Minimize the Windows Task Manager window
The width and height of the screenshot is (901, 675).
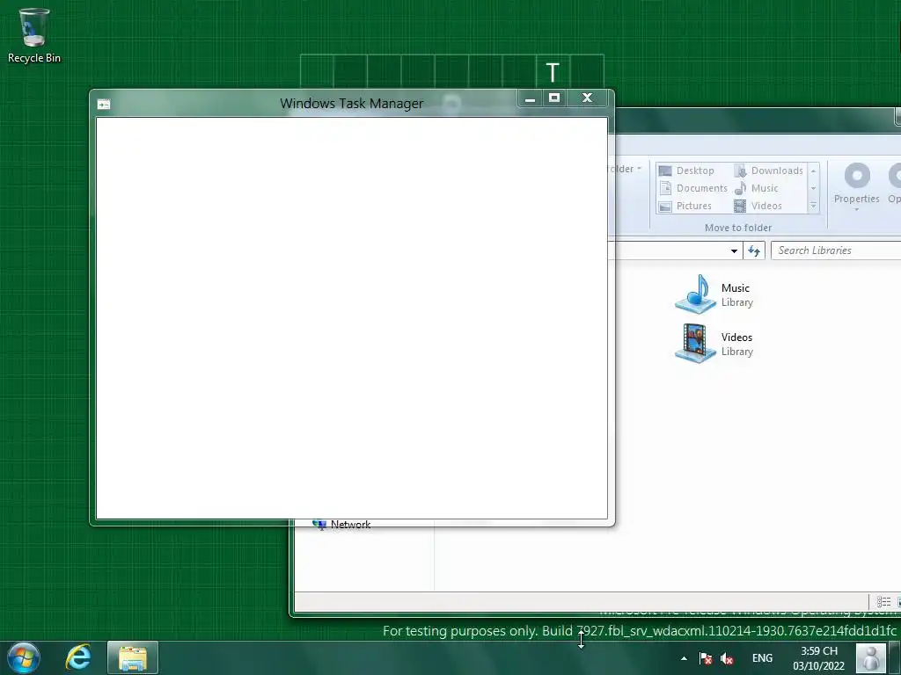coord(530,98)
